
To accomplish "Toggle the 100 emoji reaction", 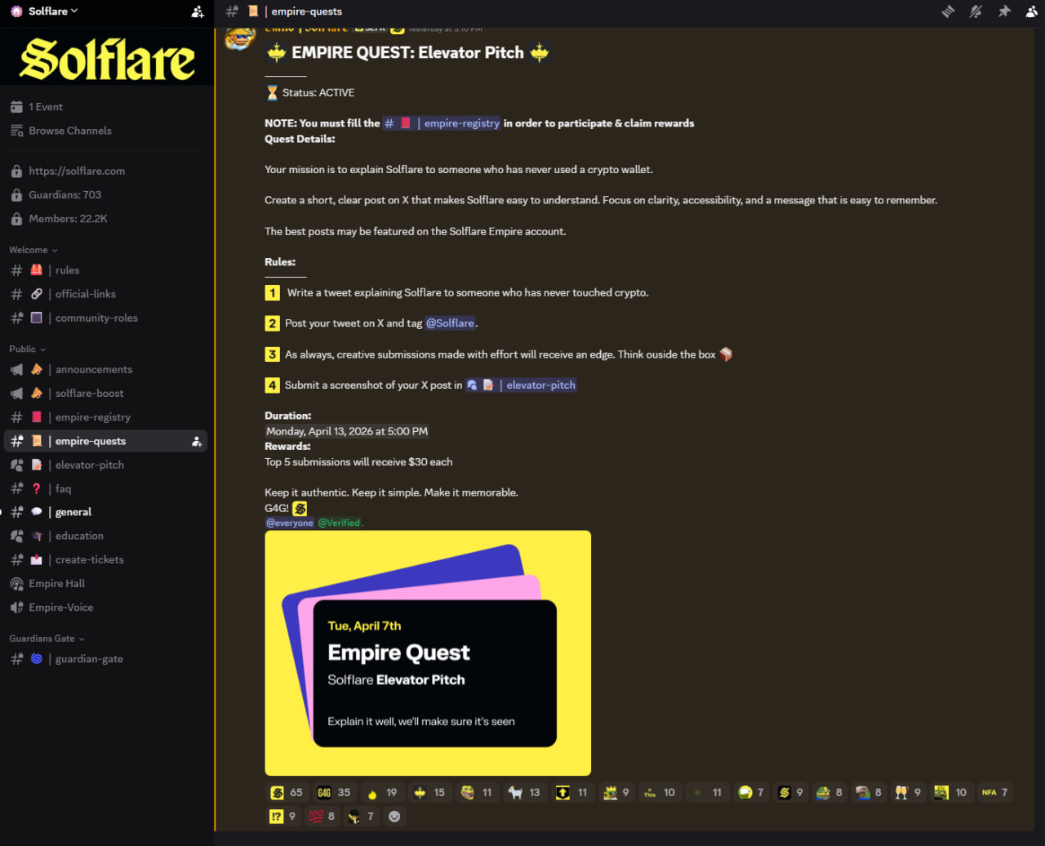I will (x=321, y=816).
